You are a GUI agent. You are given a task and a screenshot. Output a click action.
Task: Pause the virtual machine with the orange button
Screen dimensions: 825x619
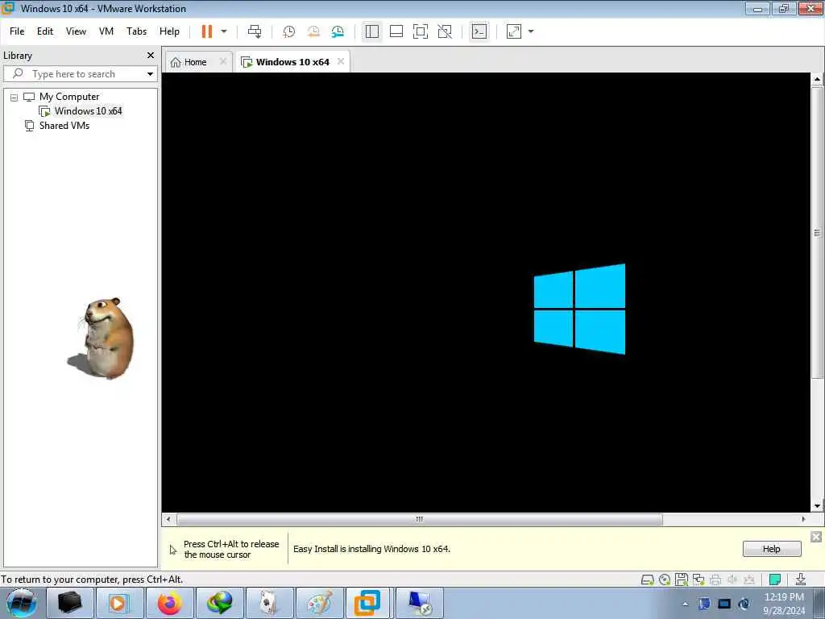tap(207, 31)
